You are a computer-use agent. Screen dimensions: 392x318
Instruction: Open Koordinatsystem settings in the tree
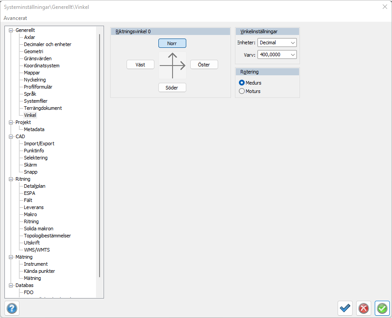42,66
